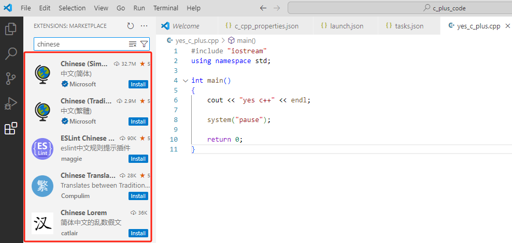Image resolution: width=512 pixels, height=243 pixels.
Task: Open extensions views and more actions menu
Action: tap(144, 26)
